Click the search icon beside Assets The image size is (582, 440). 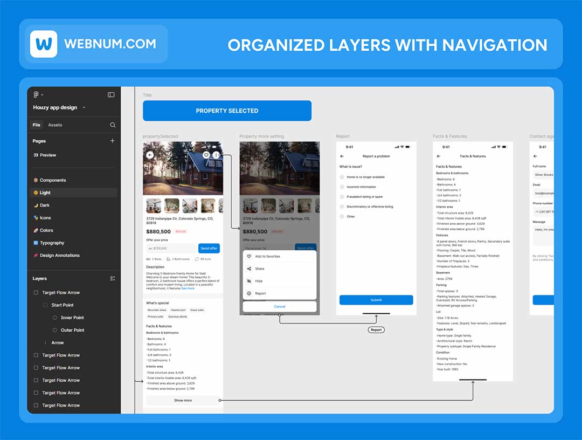click(x=113, y=125)
